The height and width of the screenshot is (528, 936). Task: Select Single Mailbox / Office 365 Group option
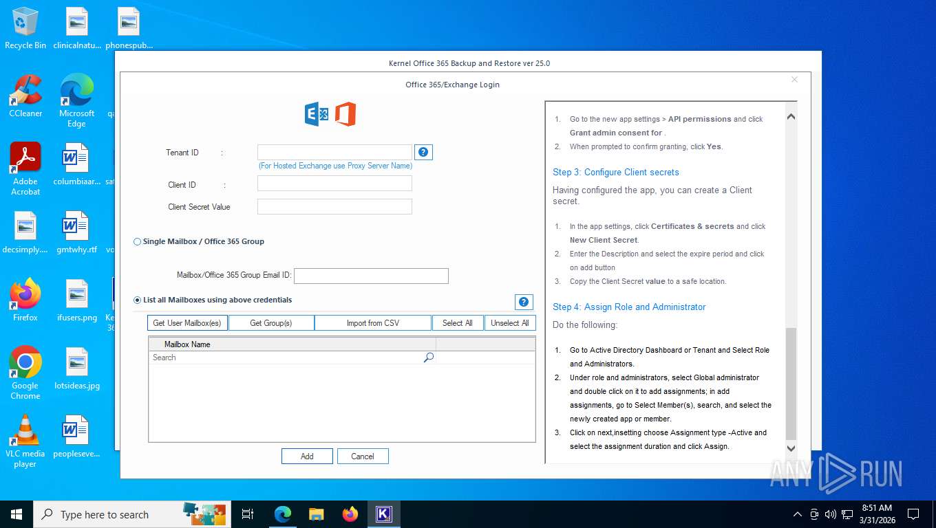pyautogui.click(x=199, y=242)
